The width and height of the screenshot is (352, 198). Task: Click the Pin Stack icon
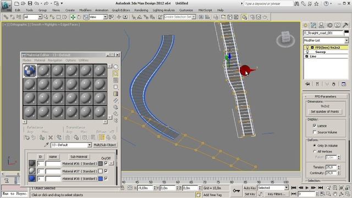click(307, 84)
